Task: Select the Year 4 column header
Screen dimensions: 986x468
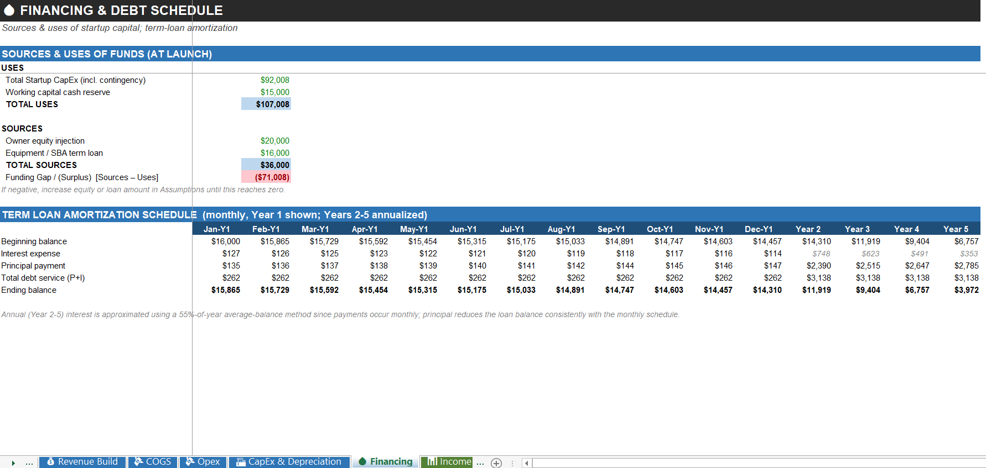Action: (x=906, y=229)
